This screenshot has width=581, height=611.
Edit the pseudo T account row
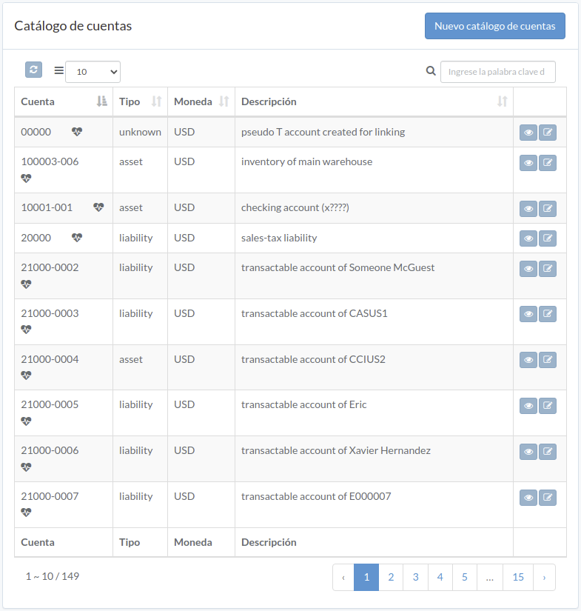pos(548,133)
